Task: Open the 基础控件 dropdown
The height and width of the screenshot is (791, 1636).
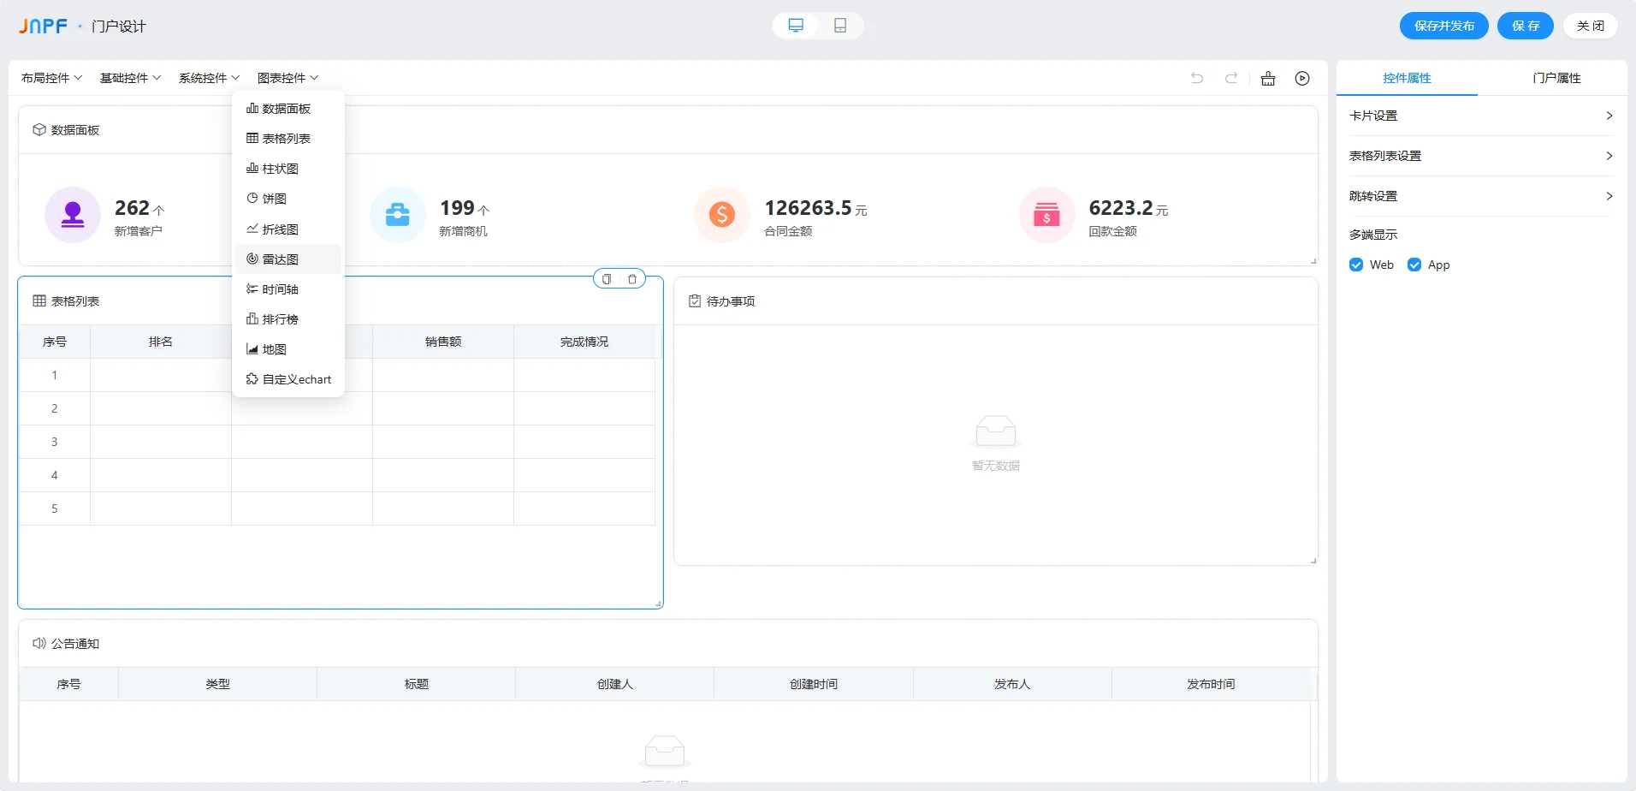Action: coord(130,78)
